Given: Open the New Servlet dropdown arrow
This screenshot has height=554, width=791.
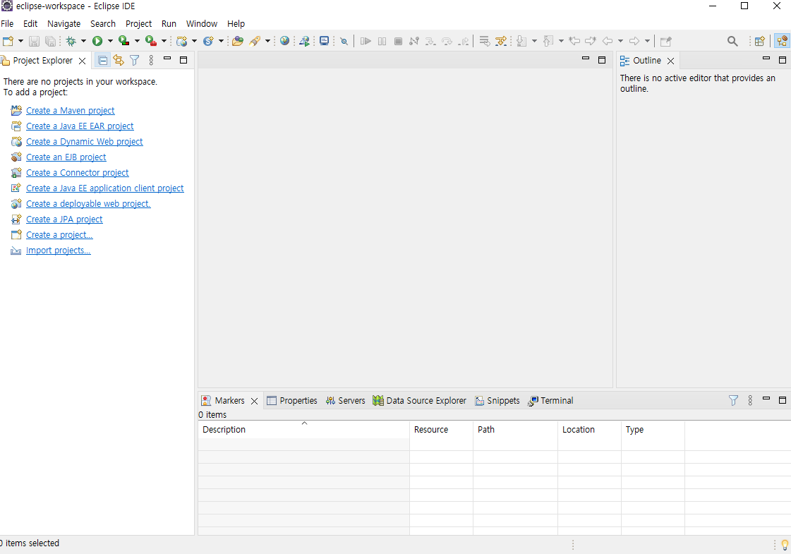Looking at the screenshot, I should tap(221, 41).
